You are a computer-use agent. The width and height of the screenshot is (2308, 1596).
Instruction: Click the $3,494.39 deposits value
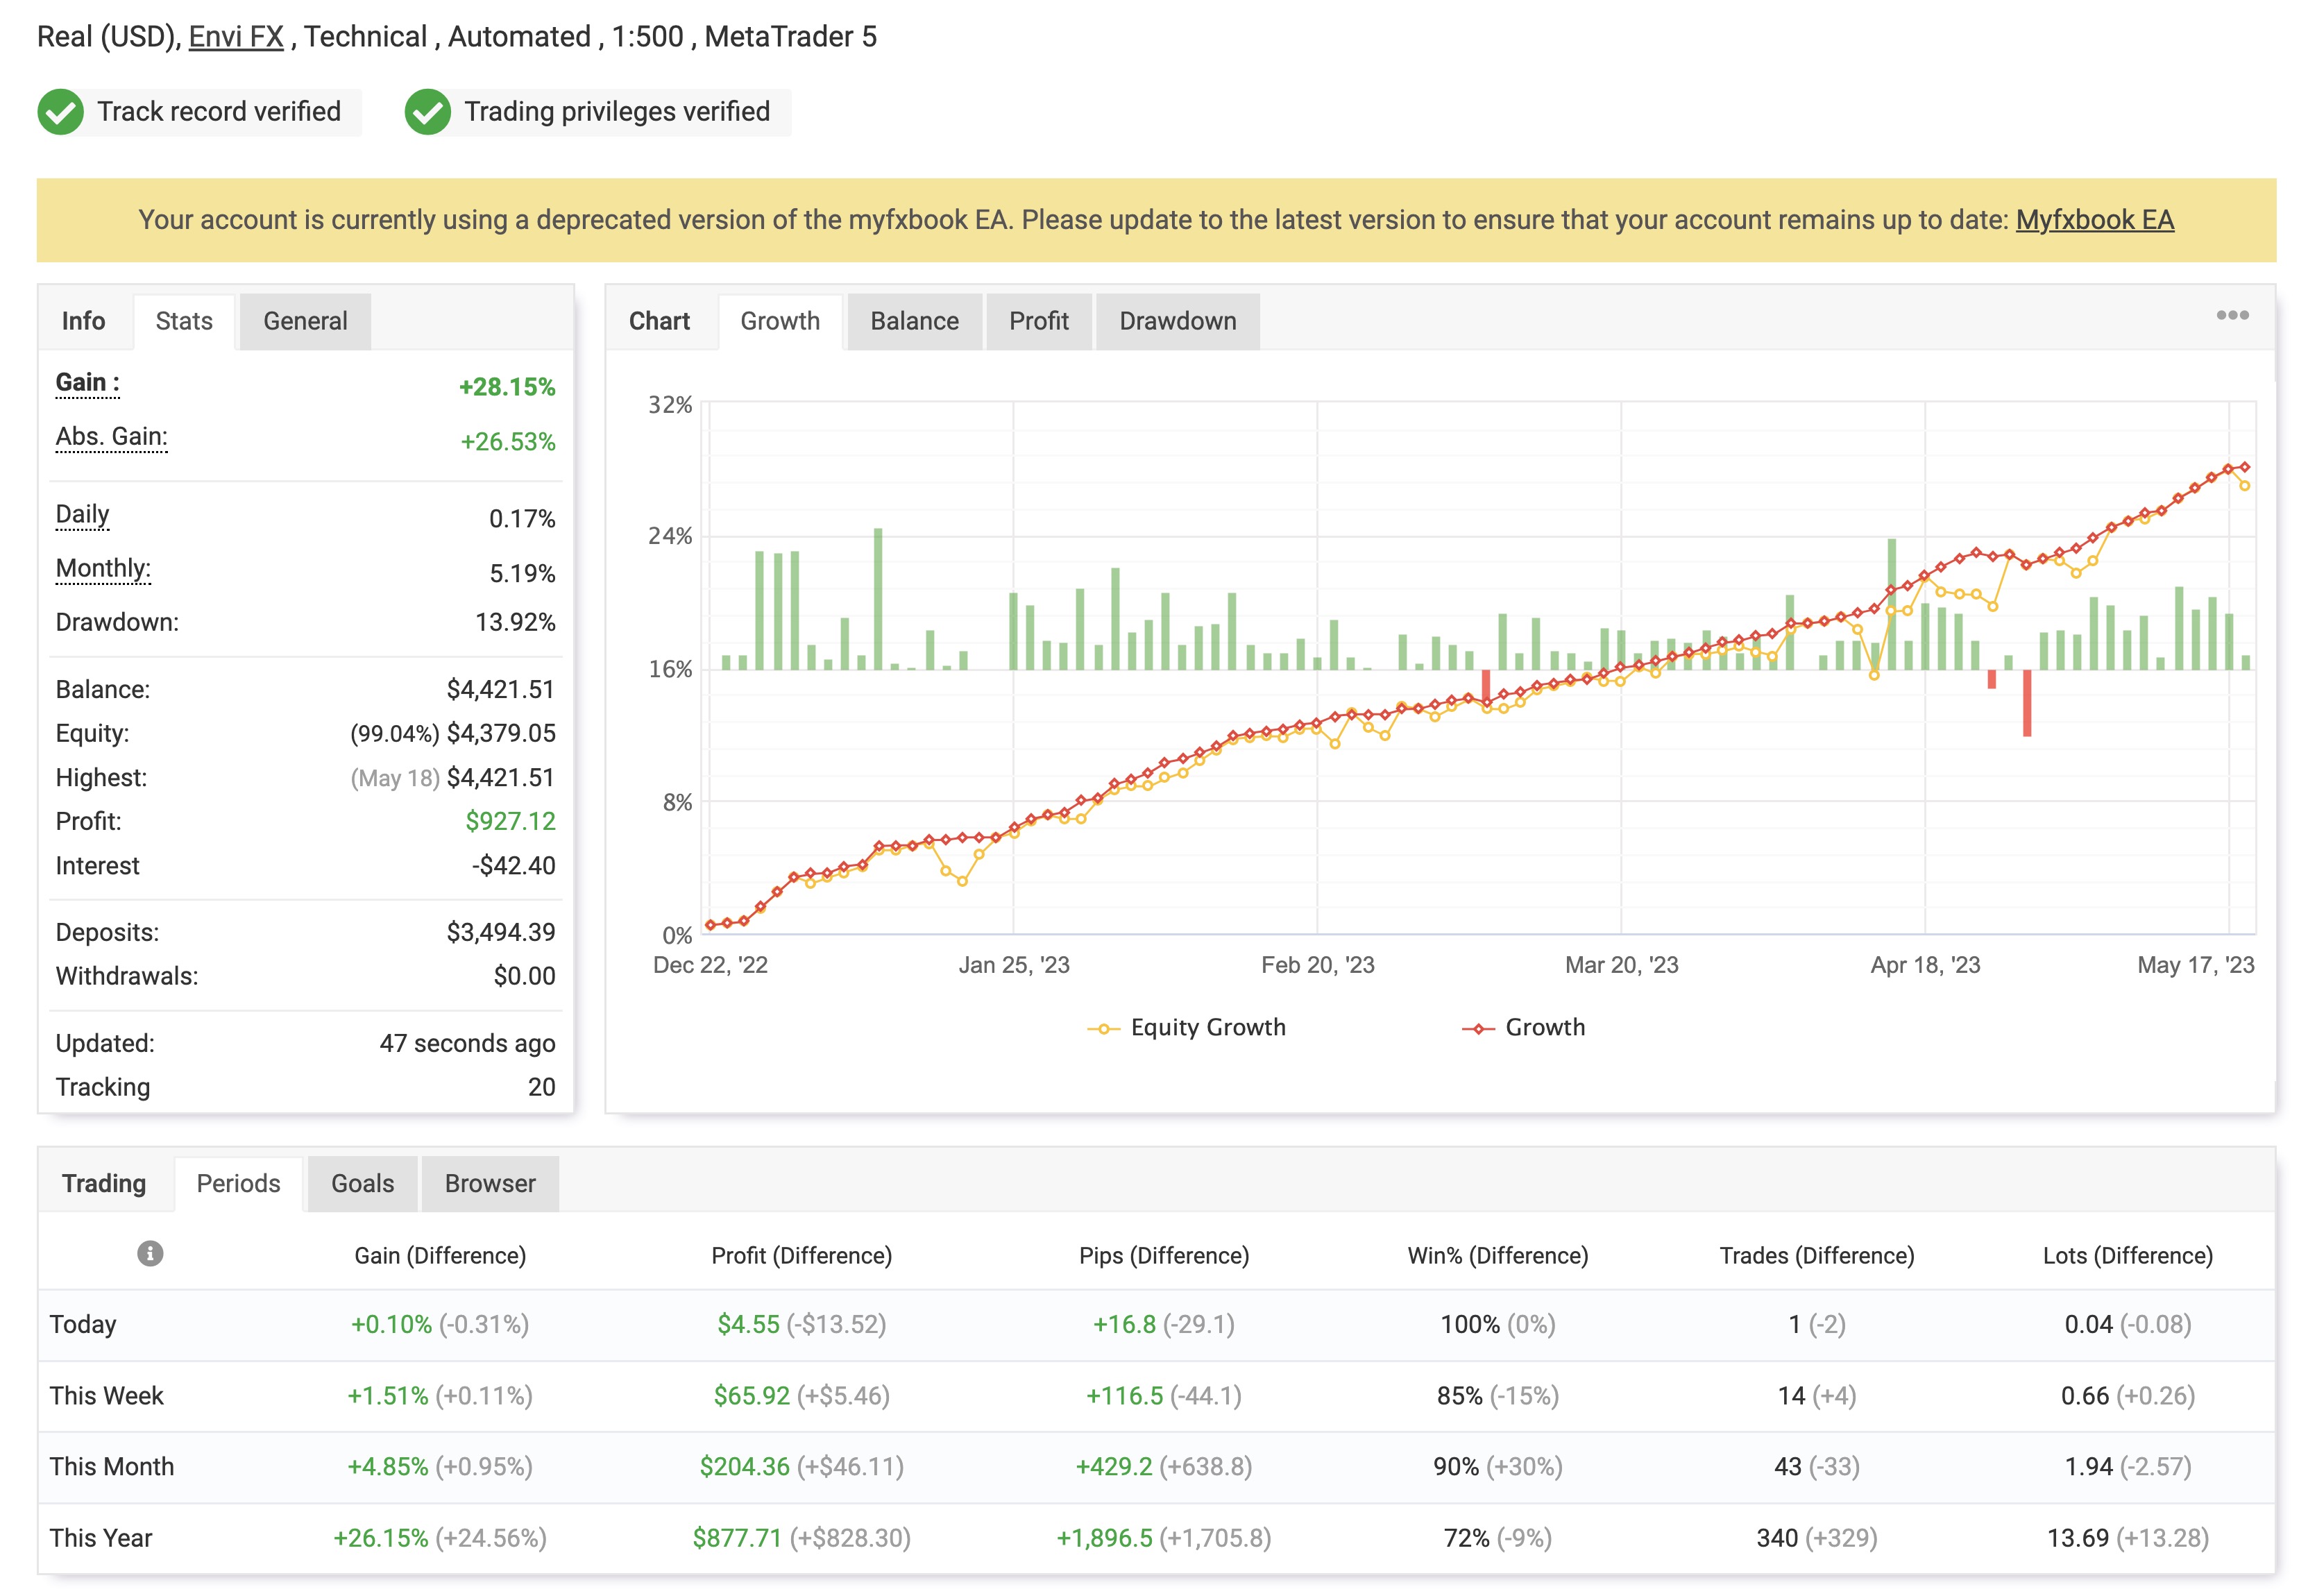(x=501, y=932)
